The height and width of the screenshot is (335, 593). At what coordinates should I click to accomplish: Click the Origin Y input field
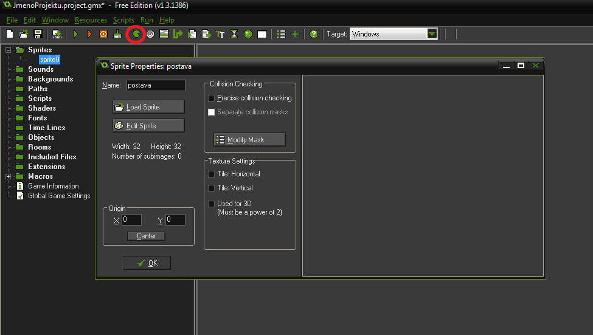pyautogui.click(x=176, y=219)
